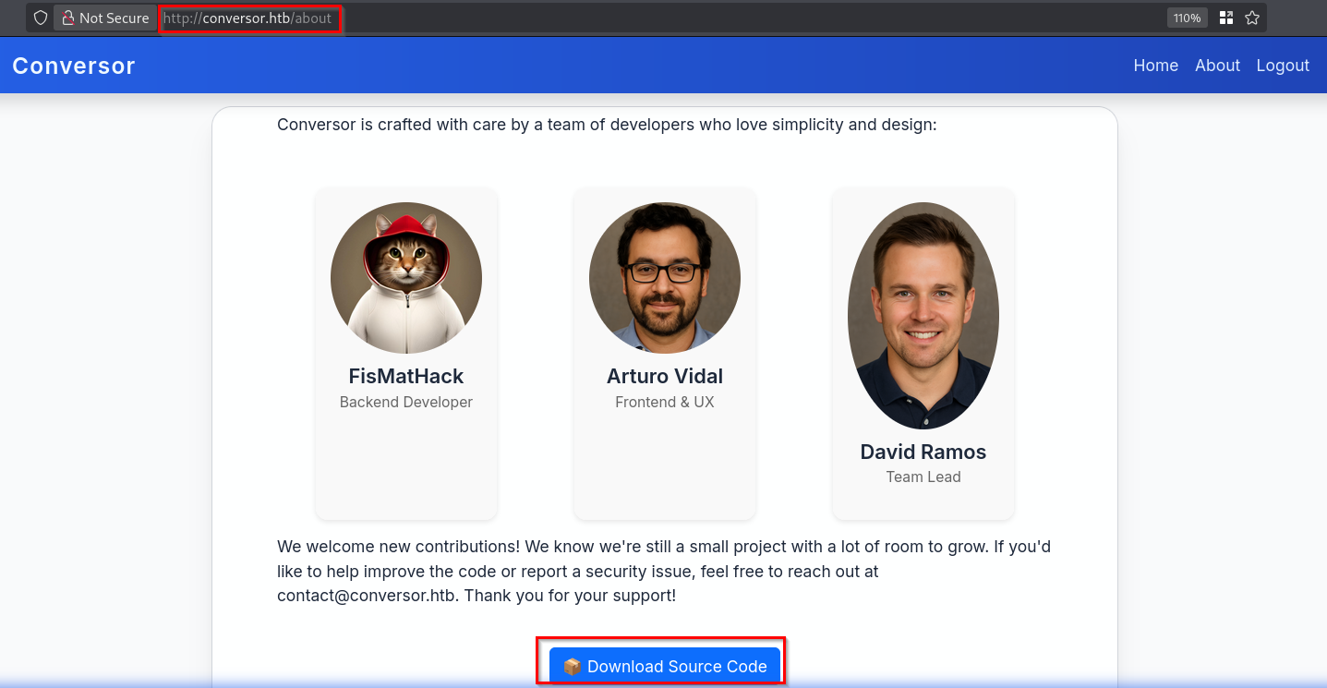Open the Not Secure site information panel
Image resolution: width=1327 pixels, height=688 pixels.
(x=104, y=18)
